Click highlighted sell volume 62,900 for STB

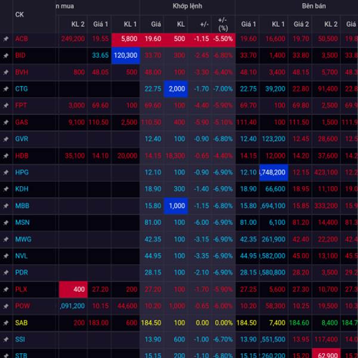[326, 353]
